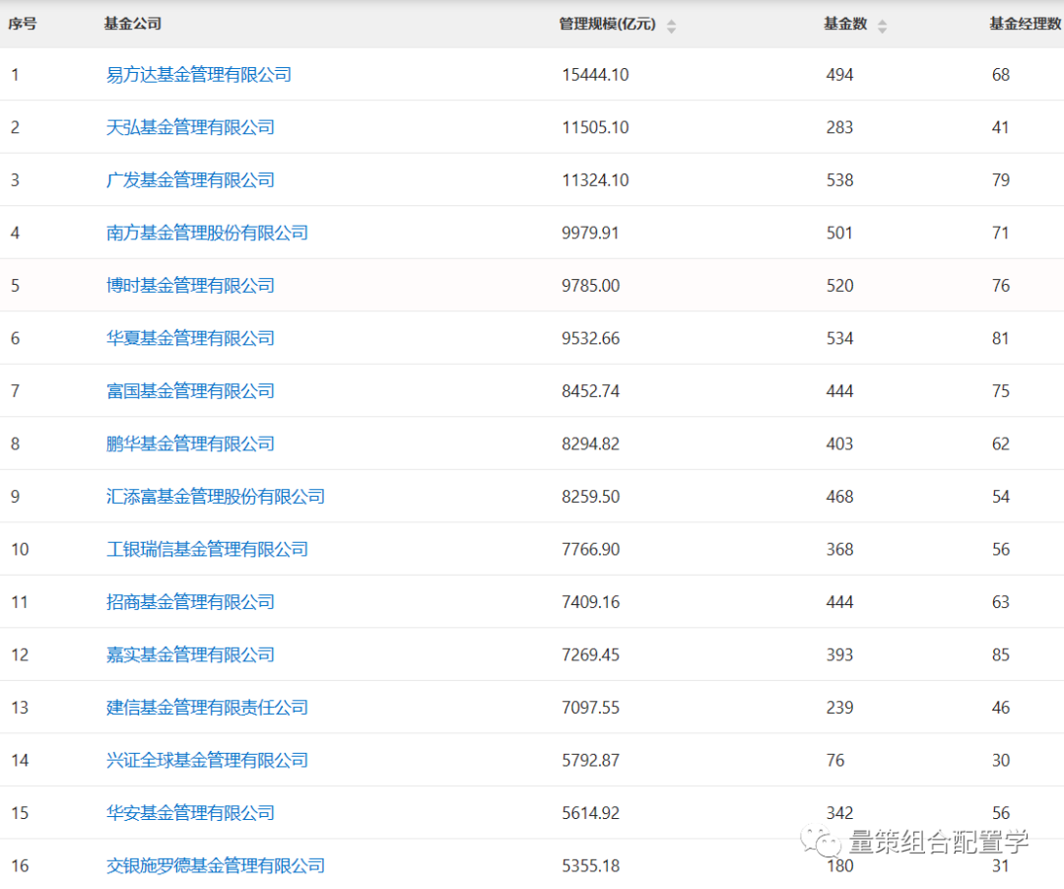Click the 基金数 header text
Screen dimensions: 1064x889
tap(845, 24)
